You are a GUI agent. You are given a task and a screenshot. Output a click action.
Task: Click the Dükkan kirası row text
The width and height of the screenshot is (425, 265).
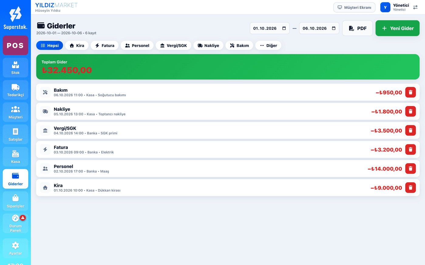(109, 190)
